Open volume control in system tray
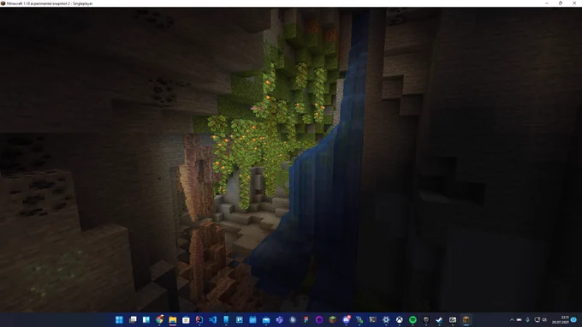 [544, 319]
